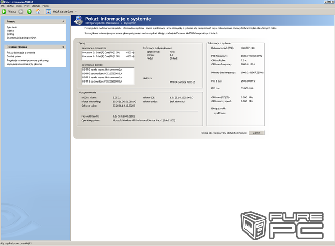Click the NVIDIA nTune version 5.05.22
This screenshot has width=335, height=246.
click(117, 98)
